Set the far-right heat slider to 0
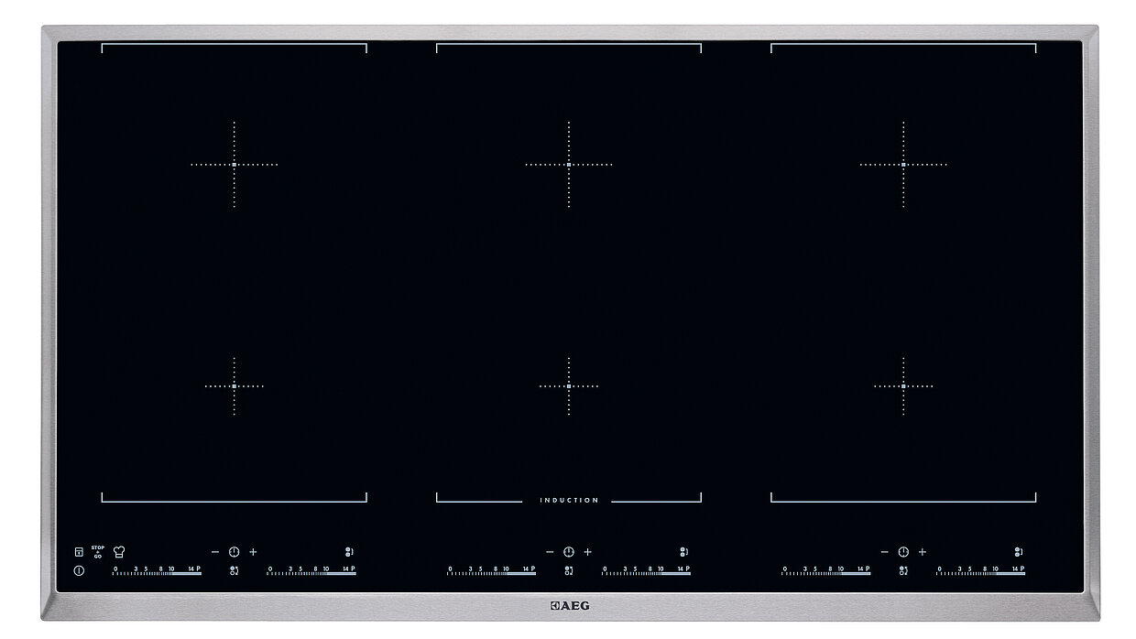Screen dimensions: 1136x639 940,570
